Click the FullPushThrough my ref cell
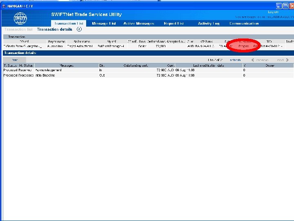Image resolution: width=294 pixels, height=221 pixels. pos(111,46)
